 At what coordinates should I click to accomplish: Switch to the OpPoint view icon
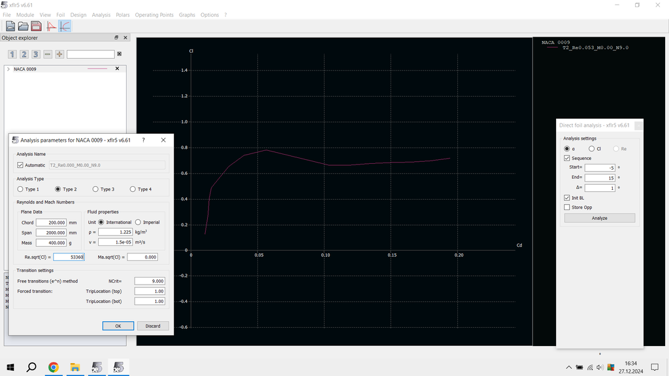pyautogui.click(x=52, y=26)
